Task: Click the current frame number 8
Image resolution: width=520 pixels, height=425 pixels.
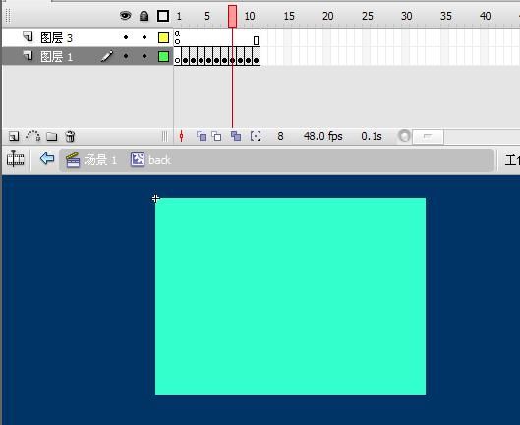Action: tap(280, 136)
